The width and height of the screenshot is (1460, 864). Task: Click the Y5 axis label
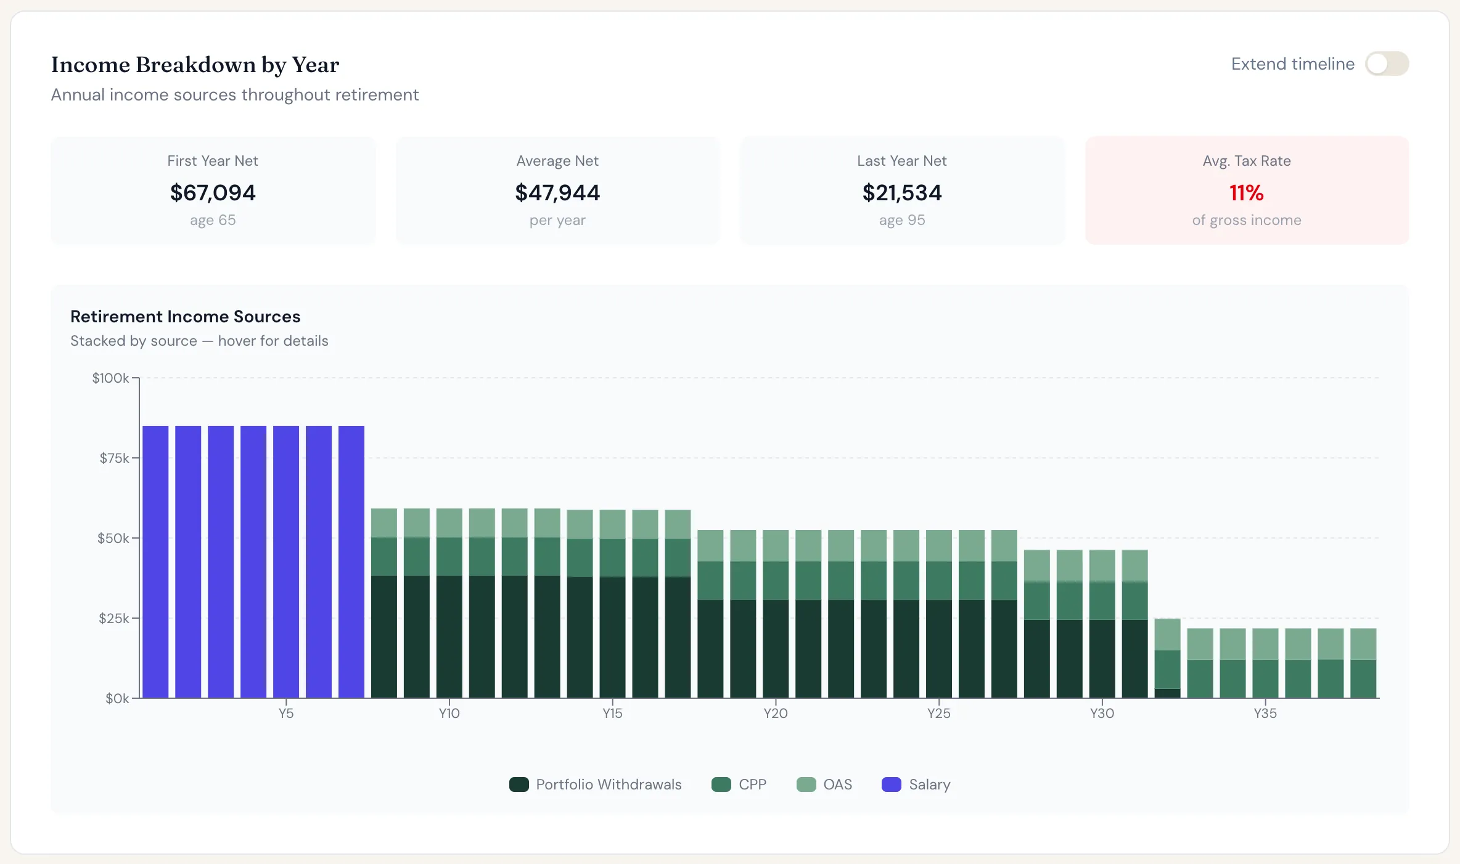[x=286, y=714]
